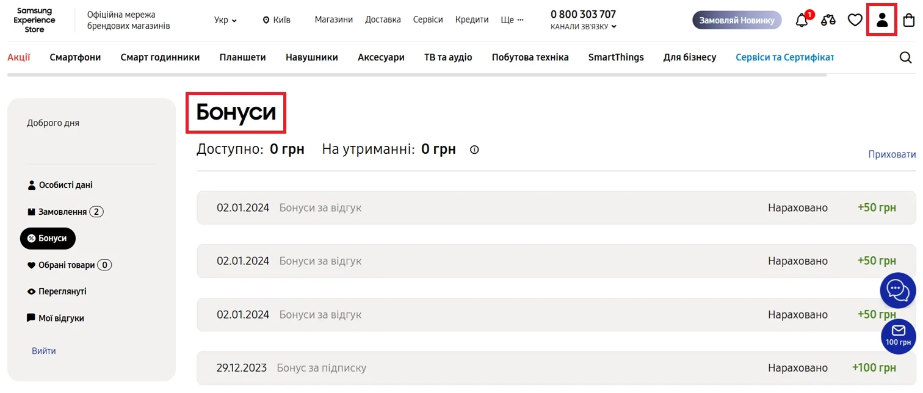The width and height of the screenshot is (923, 393).
Task: Open the wishlist heart icon in header
Action: tap(855, 20)
